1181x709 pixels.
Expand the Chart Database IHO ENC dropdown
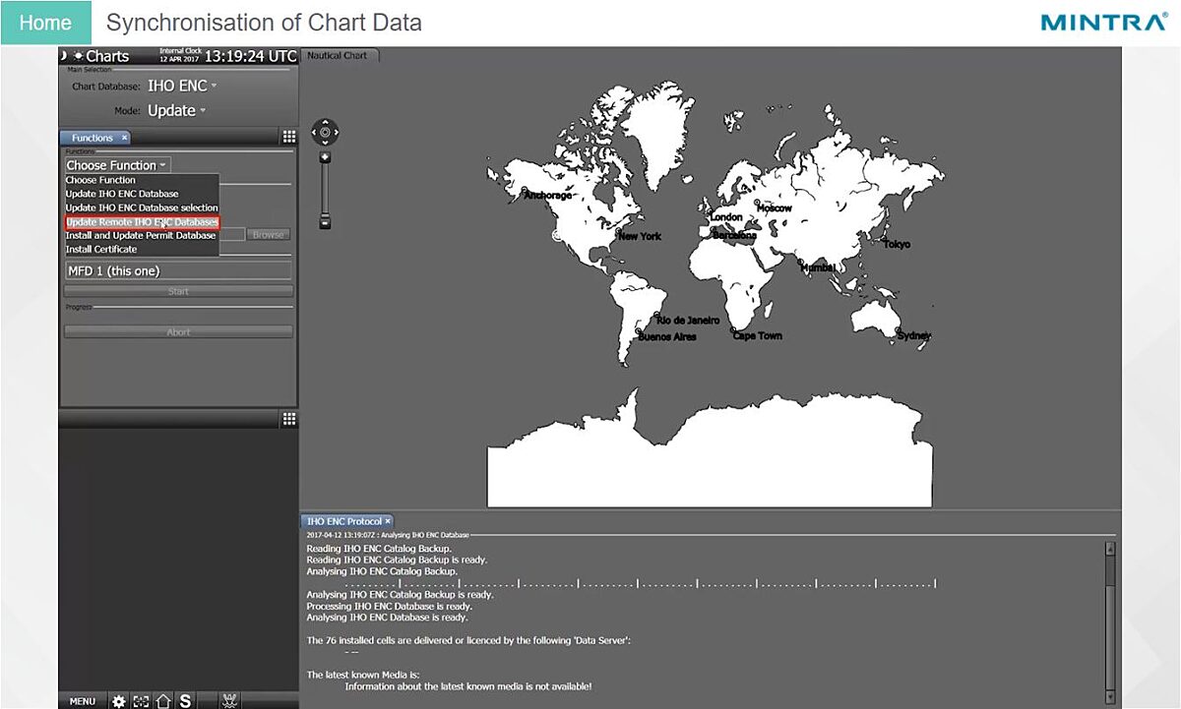[x=182, y=87]
